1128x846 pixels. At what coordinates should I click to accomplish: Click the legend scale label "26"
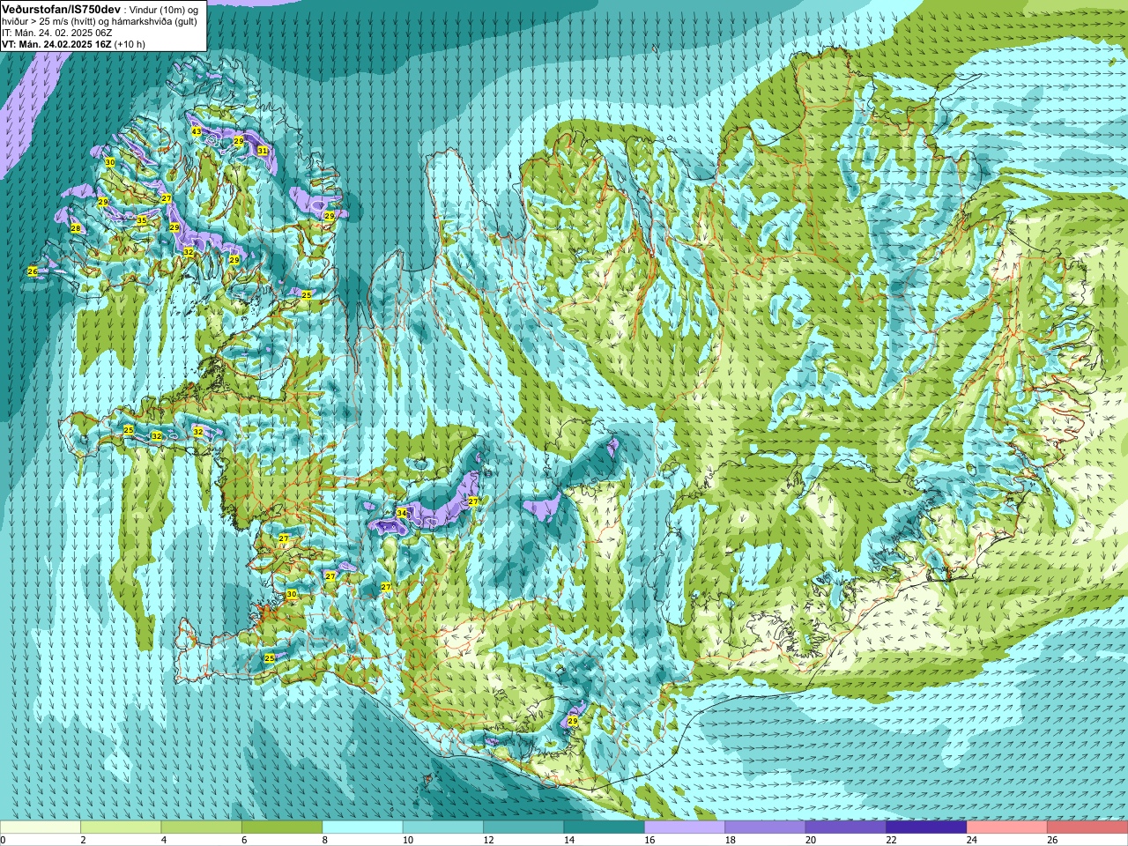[x=1052, y=840]
